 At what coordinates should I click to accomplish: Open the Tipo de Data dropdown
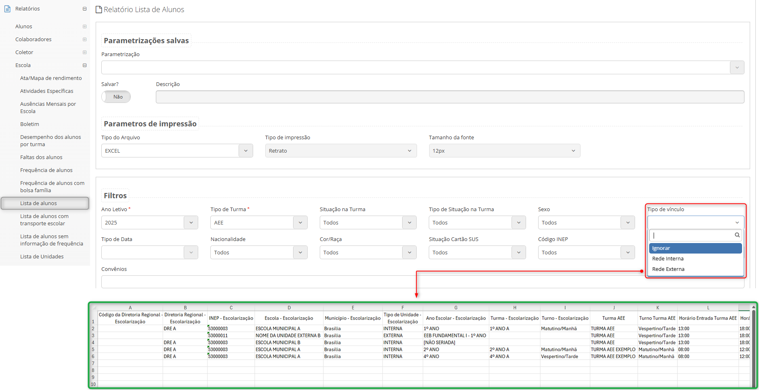point(149,252)
